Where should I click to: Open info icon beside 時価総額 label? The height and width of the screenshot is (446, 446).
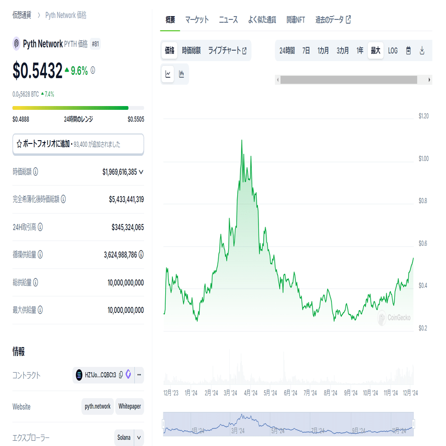[x=36, y=171]
